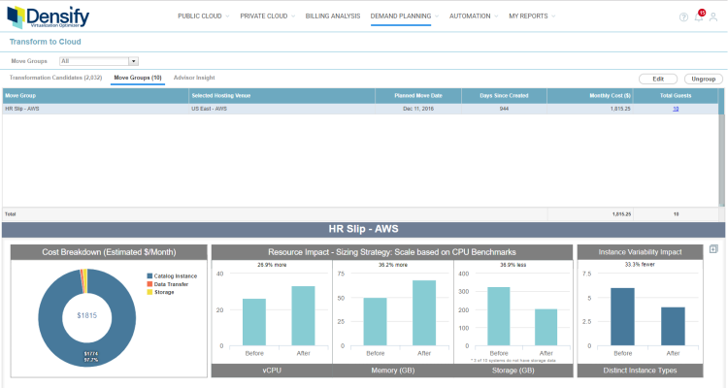Expand the Public Cloud chevron

(227, 16)
